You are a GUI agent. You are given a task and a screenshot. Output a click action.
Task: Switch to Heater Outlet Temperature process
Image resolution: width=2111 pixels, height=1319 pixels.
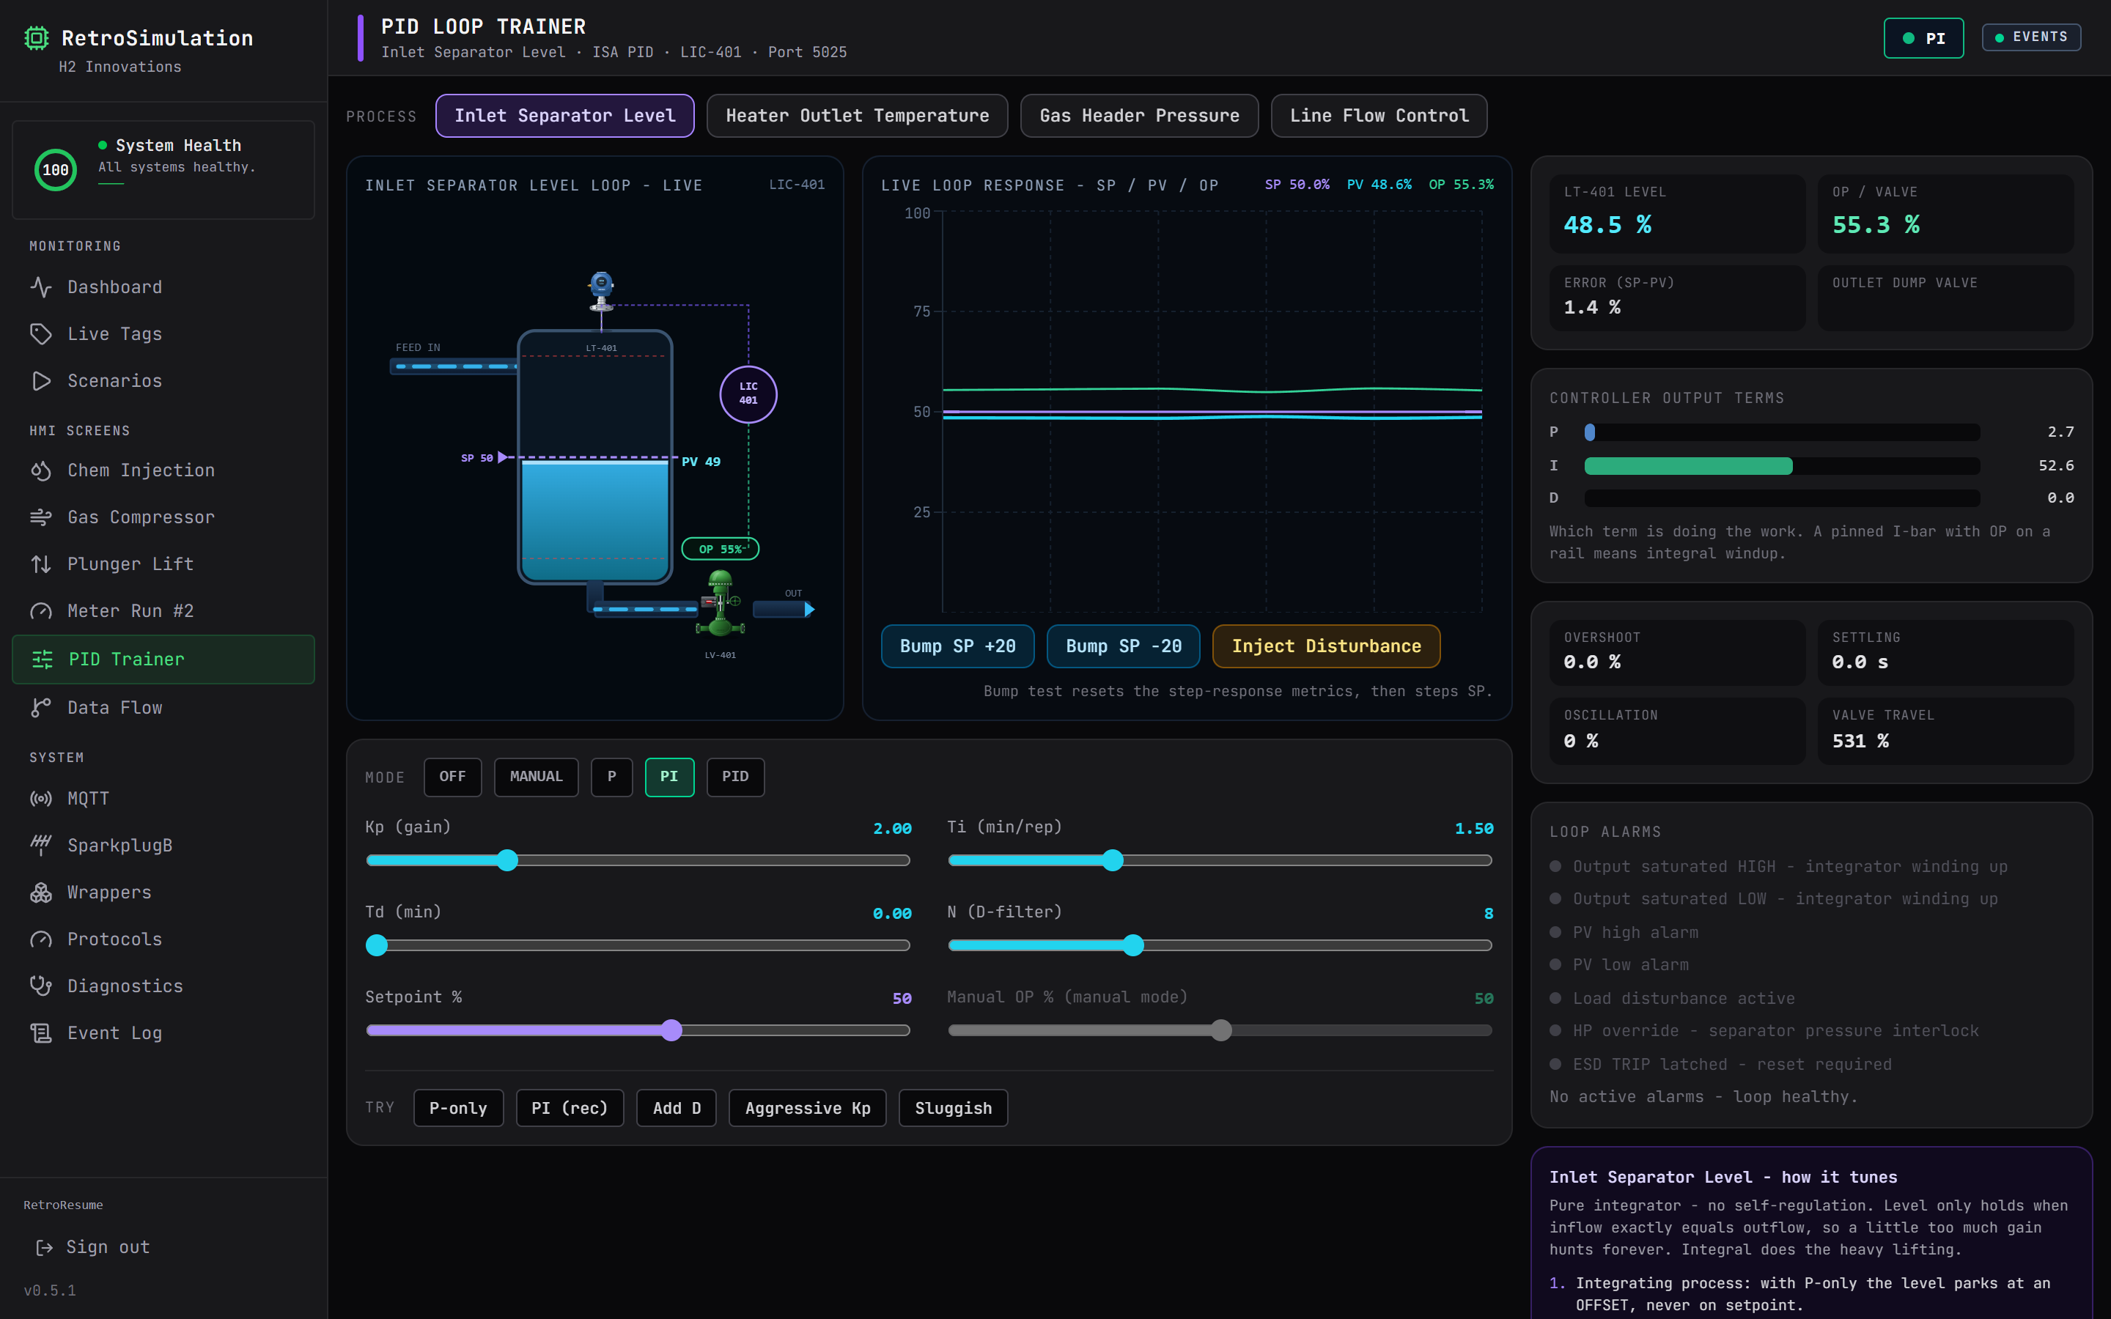(858, 115)
